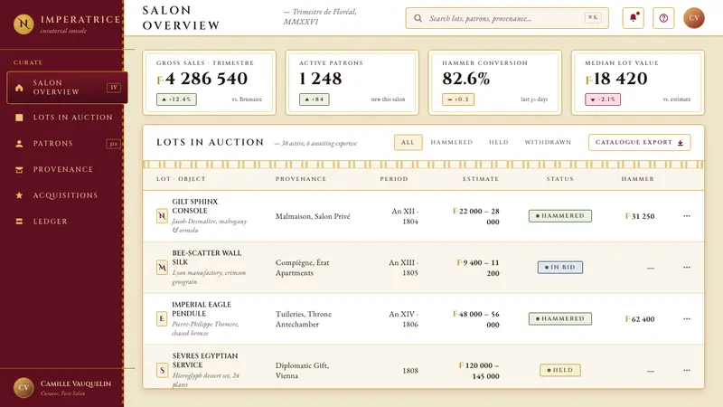Open the Hammer Conversion card

[x=495, y=82]
